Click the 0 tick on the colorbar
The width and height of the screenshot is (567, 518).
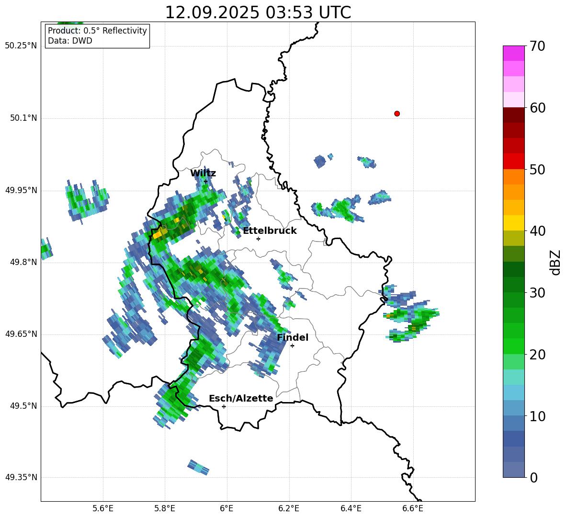pos(534,478)
